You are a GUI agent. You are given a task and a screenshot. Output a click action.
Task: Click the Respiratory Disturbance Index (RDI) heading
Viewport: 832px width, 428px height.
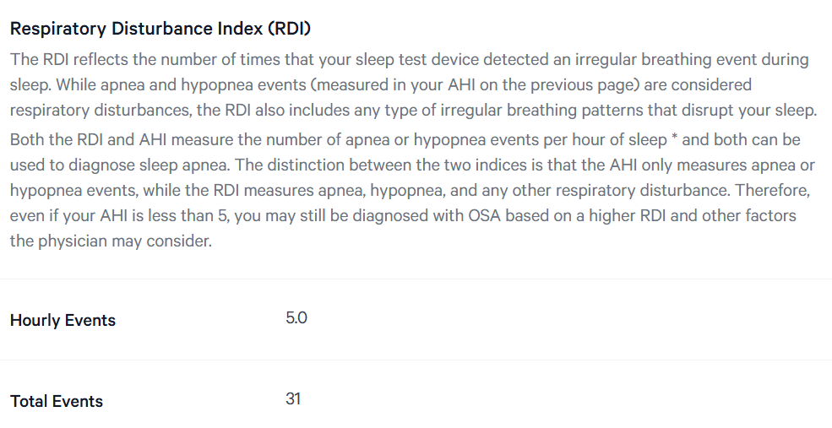pos(160,29)
